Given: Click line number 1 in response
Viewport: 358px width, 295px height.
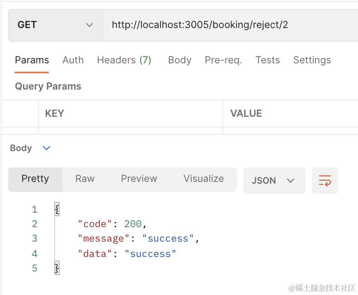Looking at the screenshot, I should (34, 209).
